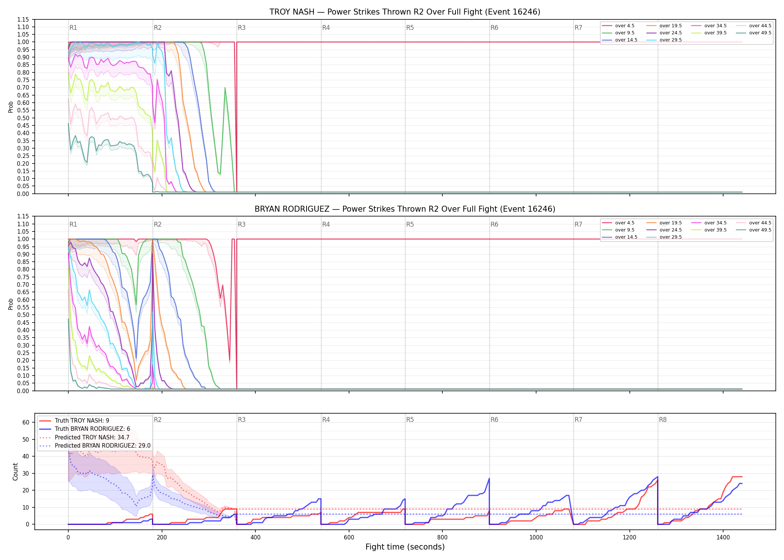Click the x-axis tick label 1400
Viewport: 784px width, 560px height.
[x=723, y=538]
